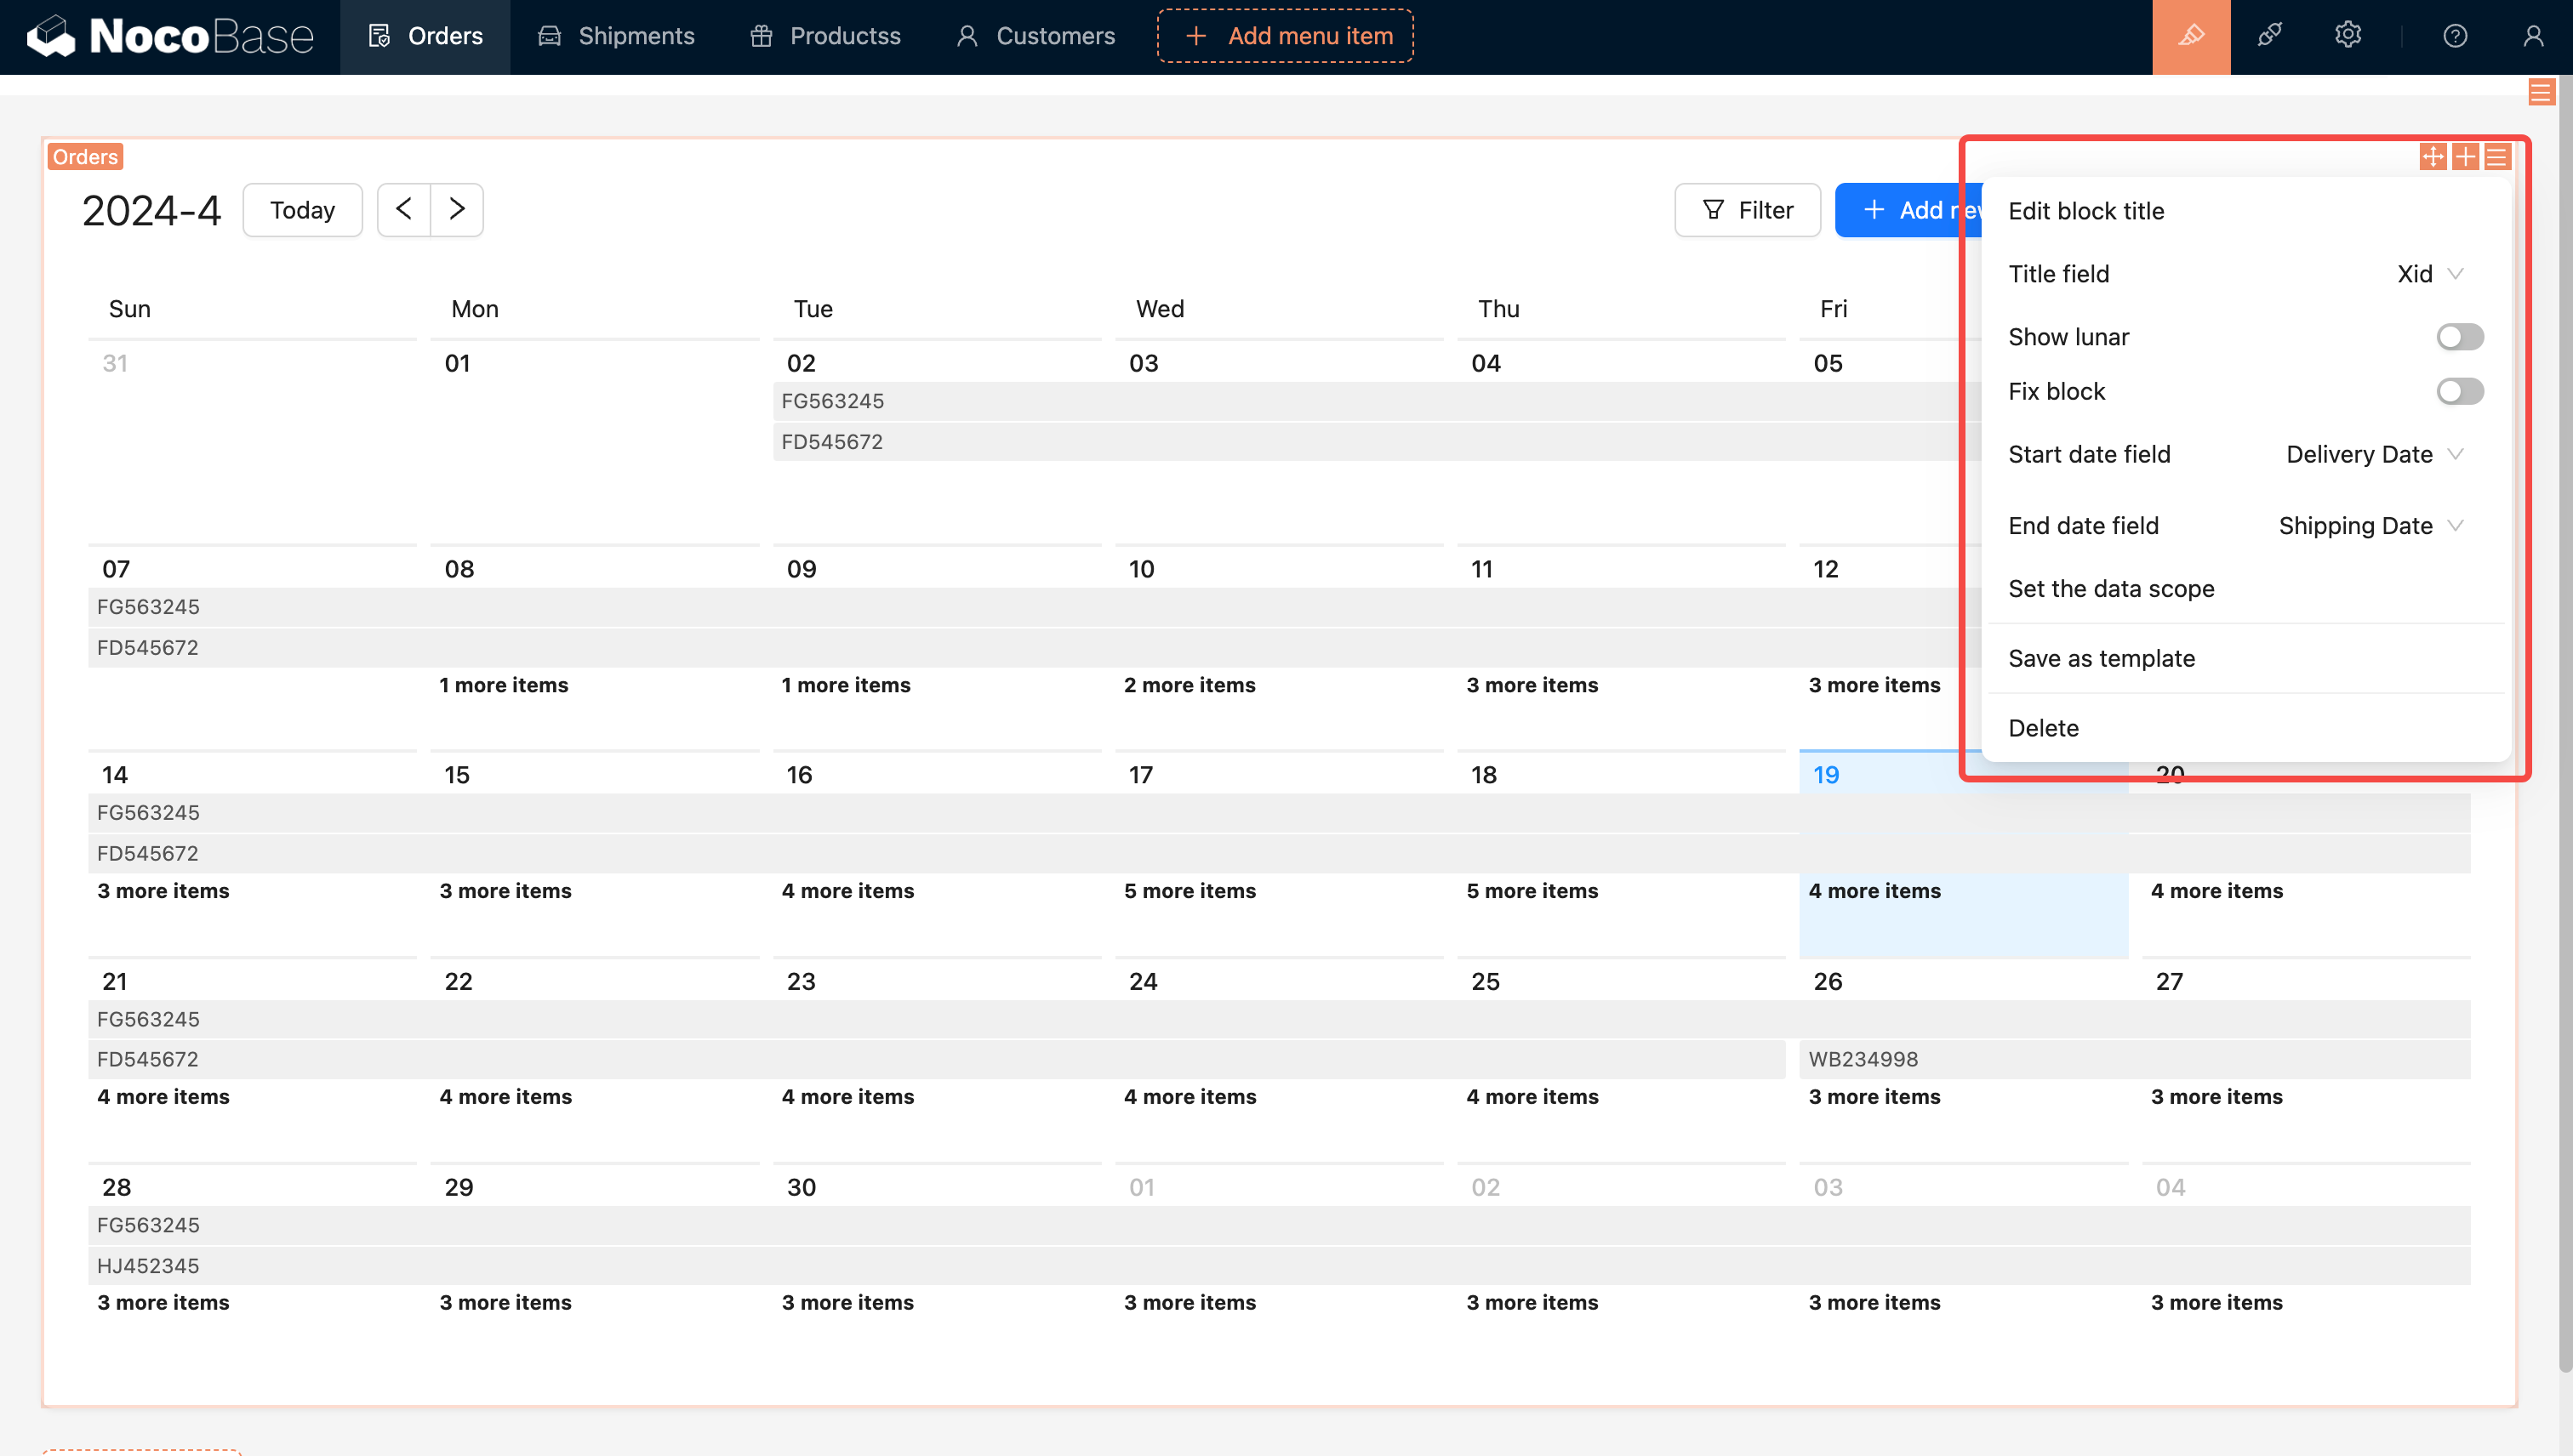
Task: Click the Filter button
Action: pyautogui.click(x=1747, y=210)
